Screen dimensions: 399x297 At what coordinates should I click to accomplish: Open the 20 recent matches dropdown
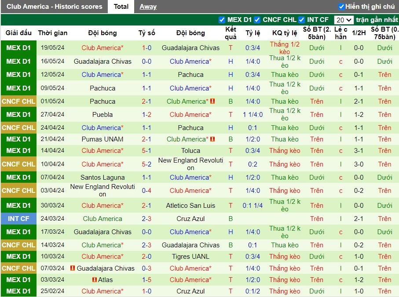[344, 20]
